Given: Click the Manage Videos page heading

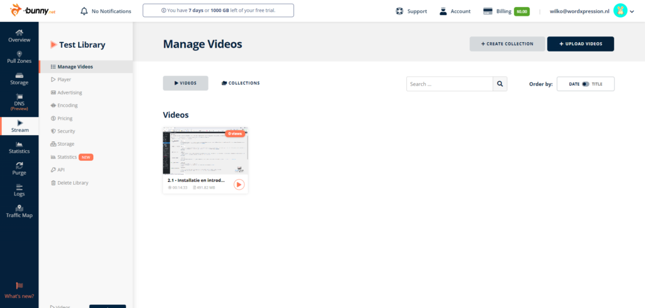Looking at the screenshot, I should [x=202, y=45].
